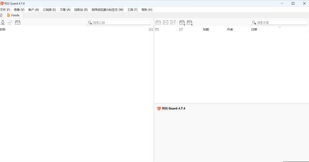The height and width of the screenshot is (162, 309).
Task: Click the stop feed update circle icon
Action: click(x=10, y=22)
